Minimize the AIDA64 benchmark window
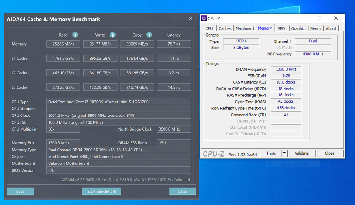Image resolution: width=355 pixels, height=205 pixels. coord(174,18)
